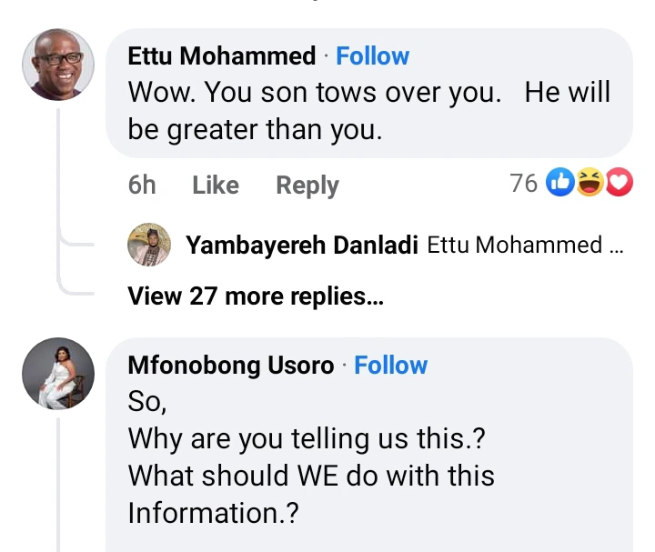655x552 pixels.
Task: Expand View 27 more replies
Action: 255,296
